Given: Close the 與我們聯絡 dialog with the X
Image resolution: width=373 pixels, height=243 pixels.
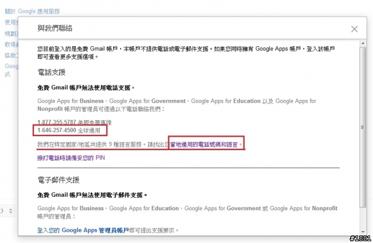Looking at the screenshot, I should [x=354, y=29].
